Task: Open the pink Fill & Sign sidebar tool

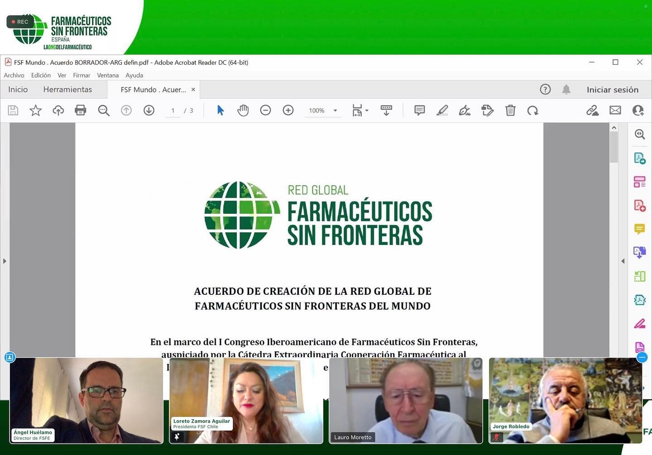Action: click(640, 324)
